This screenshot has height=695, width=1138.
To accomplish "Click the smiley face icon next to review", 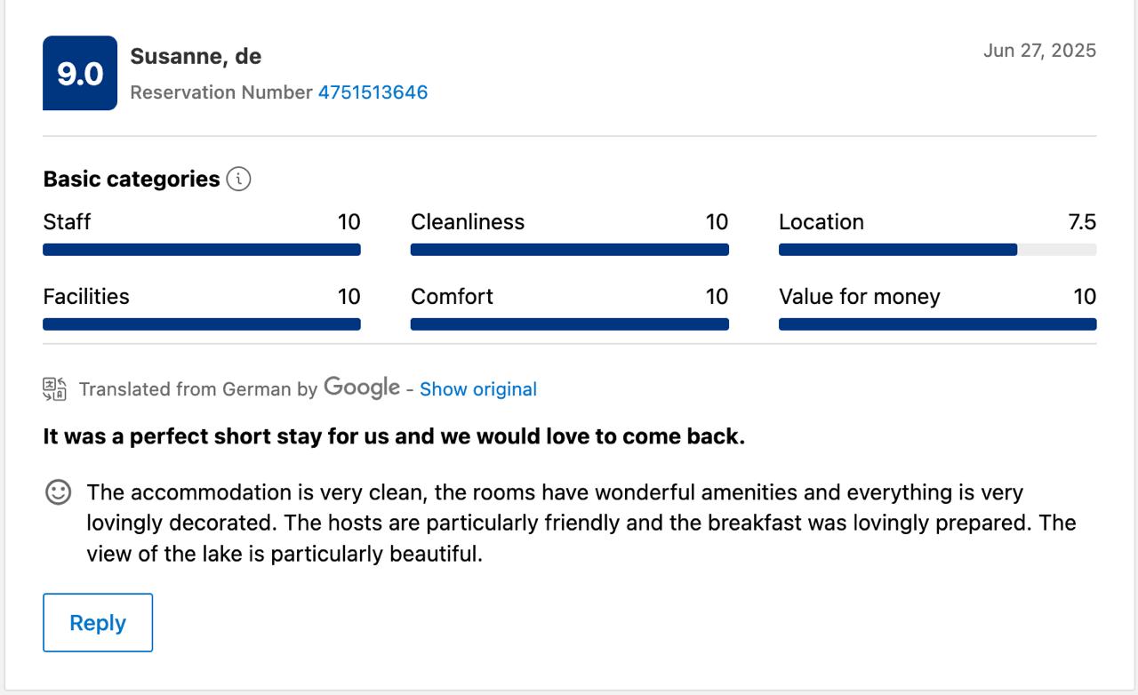I will [58, 492].
